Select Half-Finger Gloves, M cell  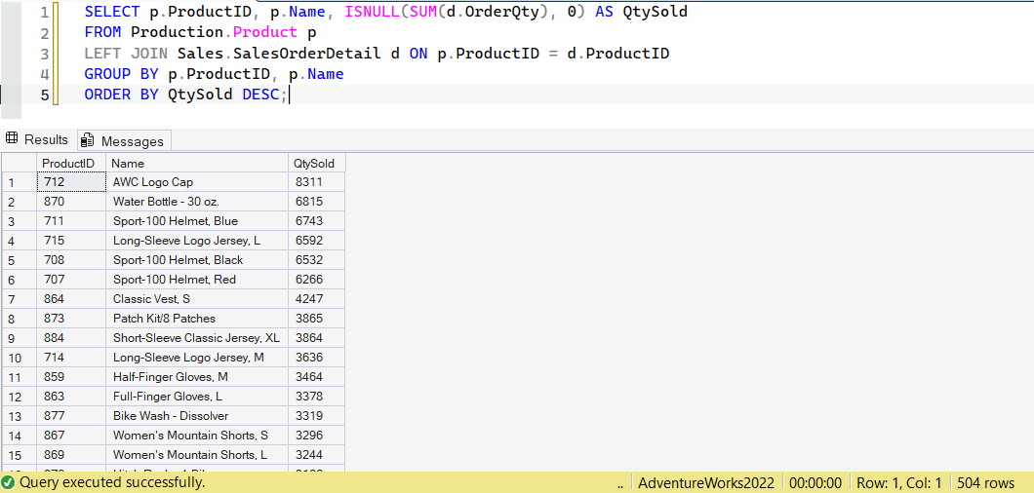click(x=198, y=377)
